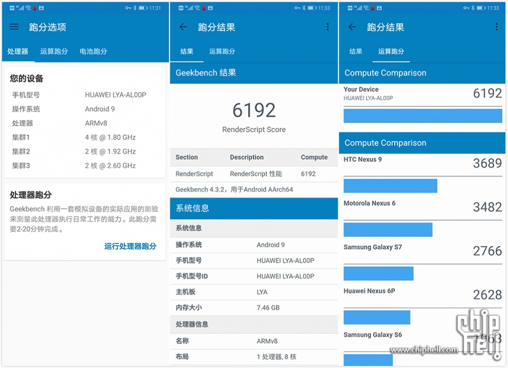Start the benchmark via 运行处理器跑分
This screenshot has width=508, height=368.
pyautogui.click(x=130, y=246)
